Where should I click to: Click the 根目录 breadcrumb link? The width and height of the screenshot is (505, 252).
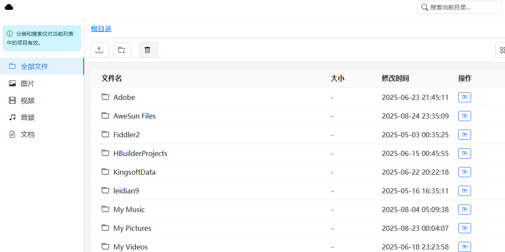(x=101, y=29)
